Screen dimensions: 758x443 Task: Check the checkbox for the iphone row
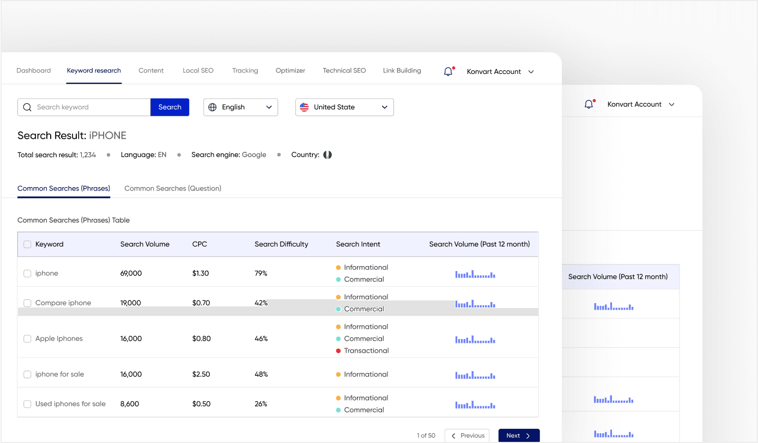pos(27,273)
